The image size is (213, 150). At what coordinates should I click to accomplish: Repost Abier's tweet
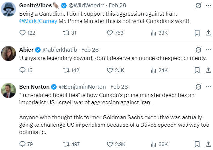65,70
